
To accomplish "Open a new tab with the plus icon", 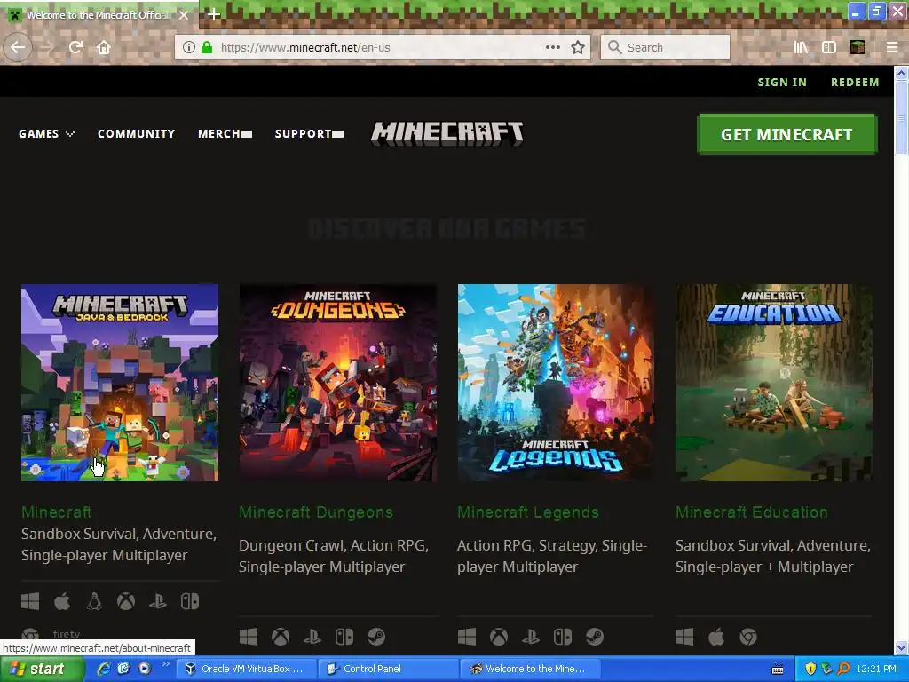I will [213, 14].
